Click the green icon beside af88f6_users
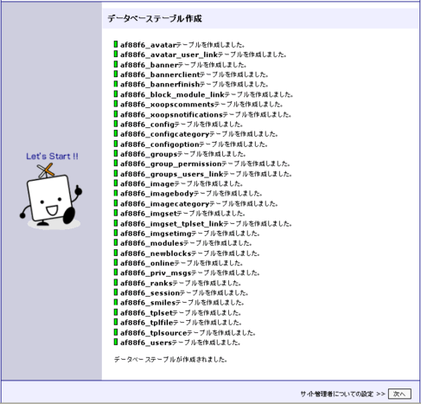 coord(116,342)
